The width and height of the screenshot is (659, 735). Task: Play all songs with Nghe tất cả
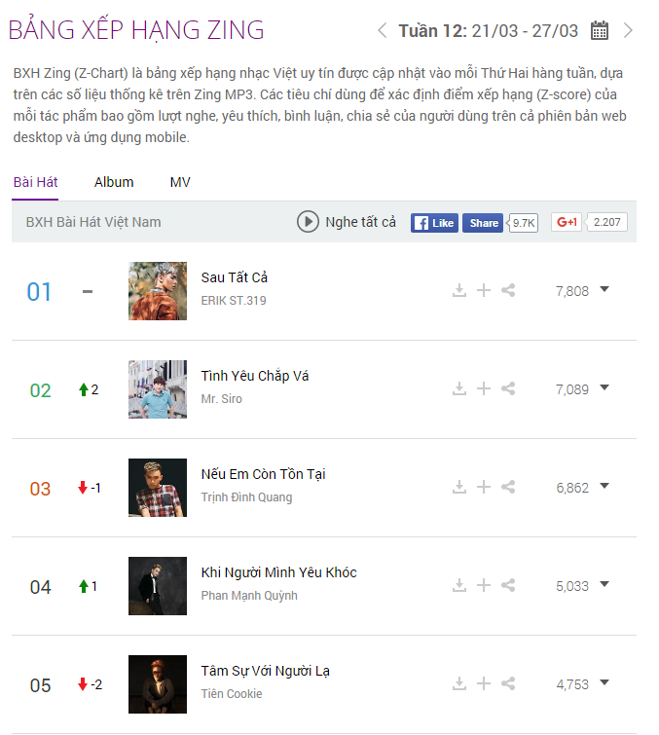(x=347, y=222)
